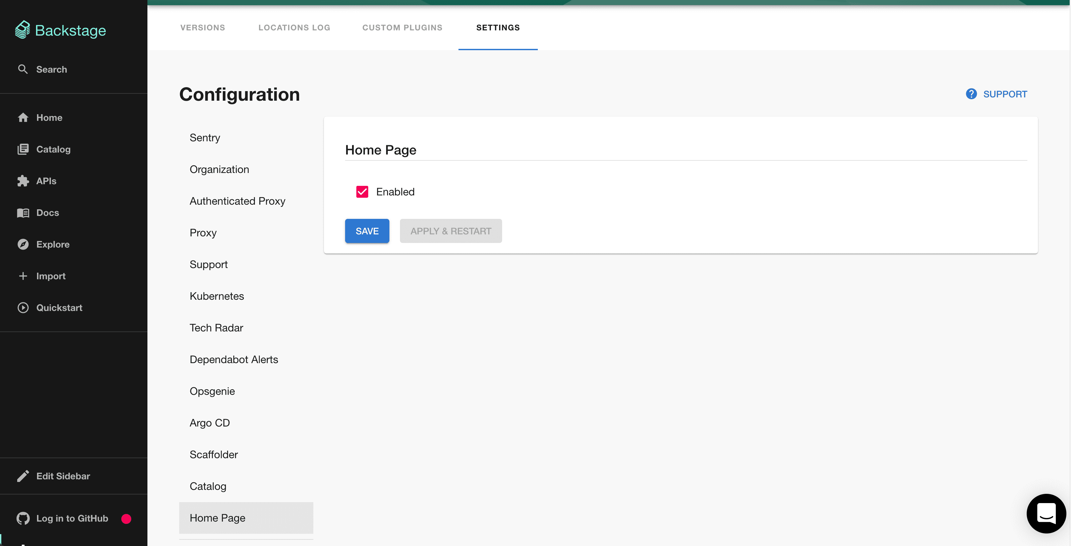Image resolution: width=1071 pixels, height=546 pixels.
Task: Go to Home via sidebar label
Action: 49,118
